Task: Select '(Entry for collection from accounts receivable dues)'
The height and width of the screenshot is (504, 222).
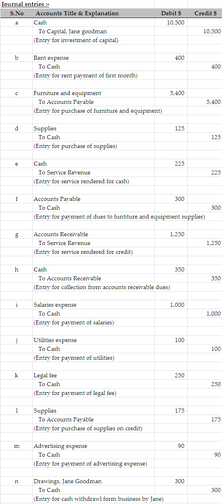Action: click(x=102, y=287)
